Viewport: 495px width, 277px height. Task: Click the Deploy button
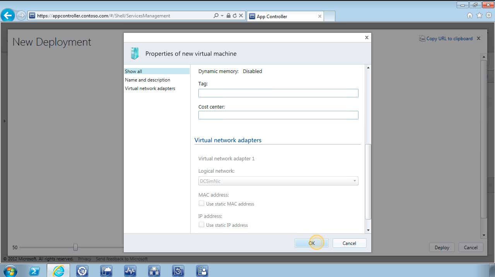click(442, 248)
